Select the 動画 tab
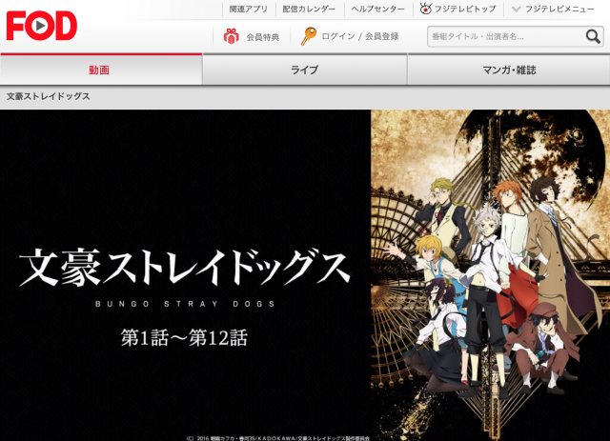Screen dimensions: 610x441 pos(101,70)
